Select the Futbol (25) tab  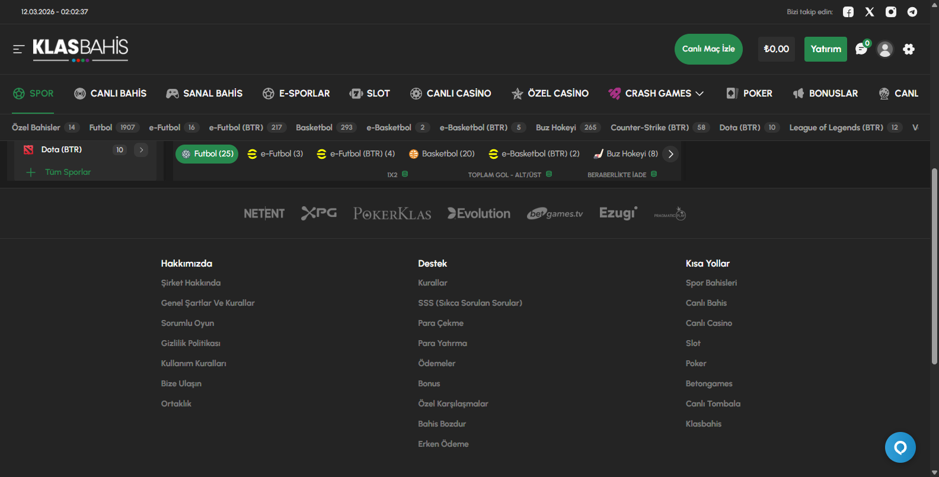[x=207, y=154]
